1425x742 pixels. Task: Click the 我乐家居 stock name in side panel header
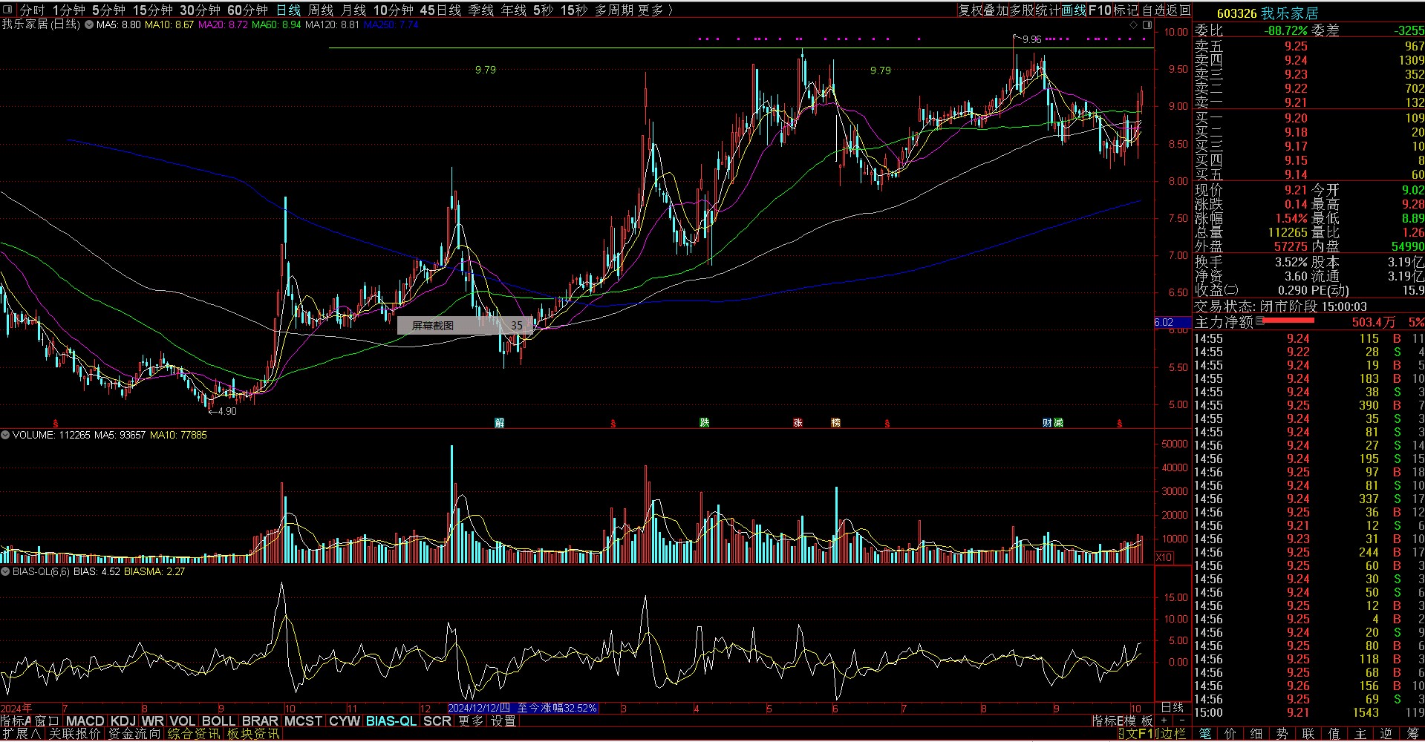[1290, 13]
